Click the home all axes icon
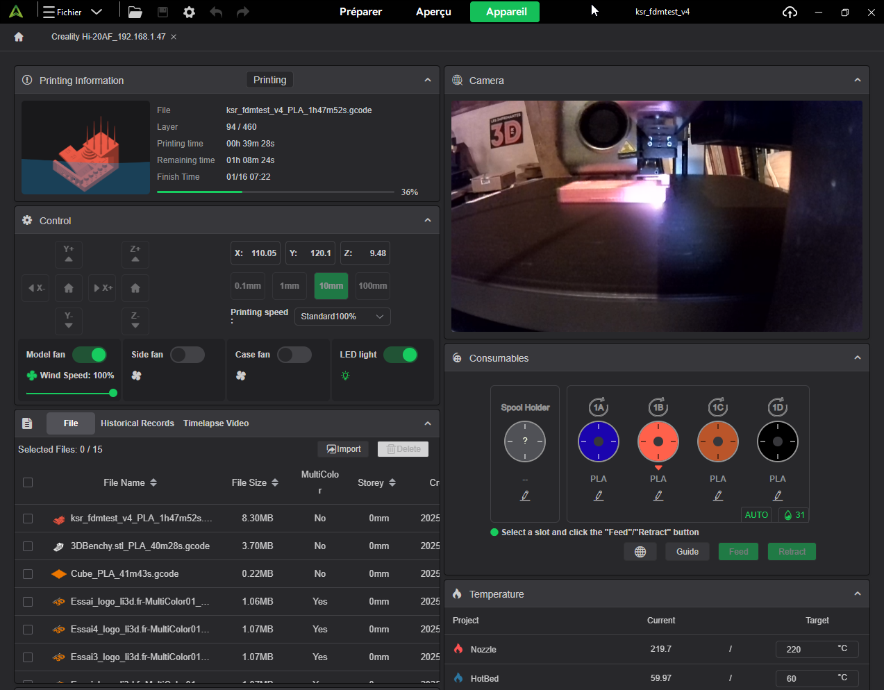884x690 pixels. [x=69, y=288]
